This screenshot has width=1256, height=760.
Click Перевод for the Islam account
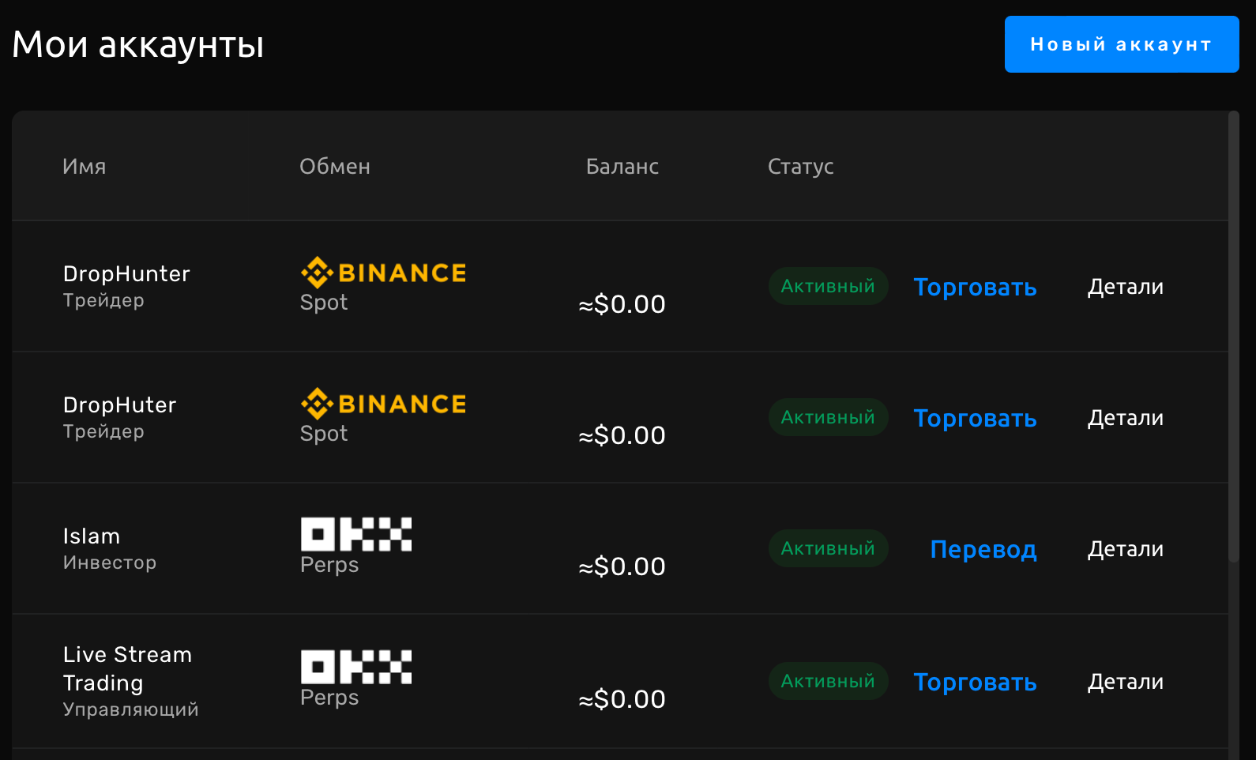click(x=983, y=550)
